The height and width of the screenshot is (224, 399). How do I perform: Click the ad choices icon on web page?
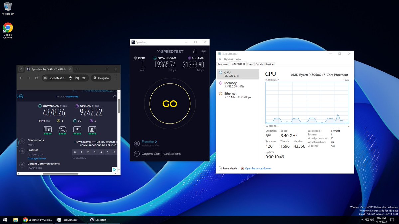click(114, 169)
